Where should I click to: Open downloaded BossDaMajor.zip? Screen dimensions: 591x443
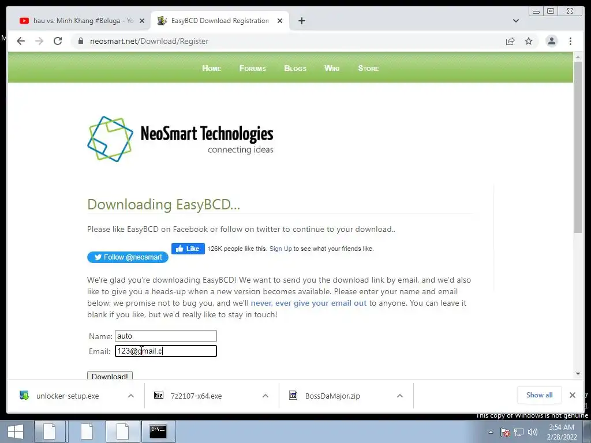[x=332, y=396]
